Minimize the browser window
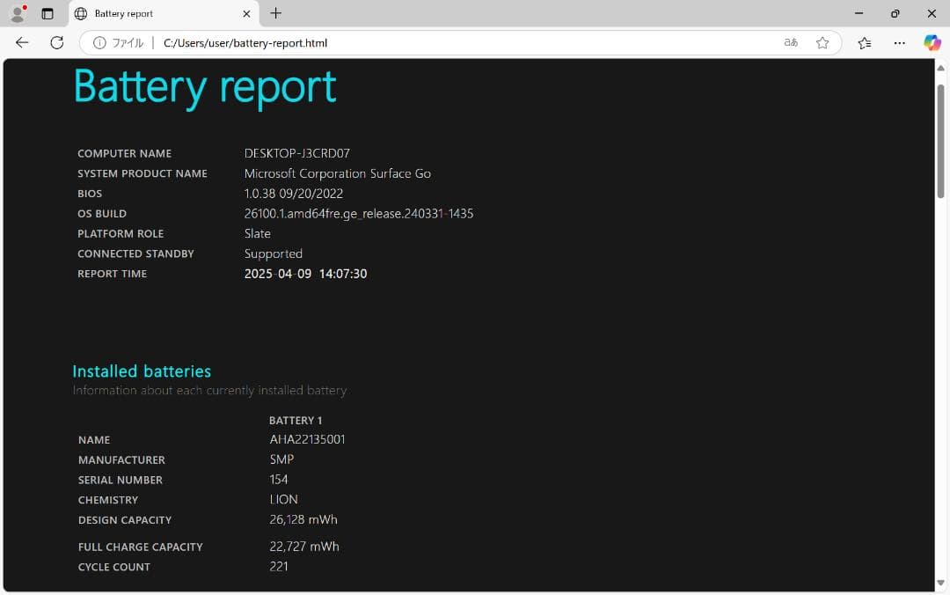The image size is (950, 595). [859, 13]
